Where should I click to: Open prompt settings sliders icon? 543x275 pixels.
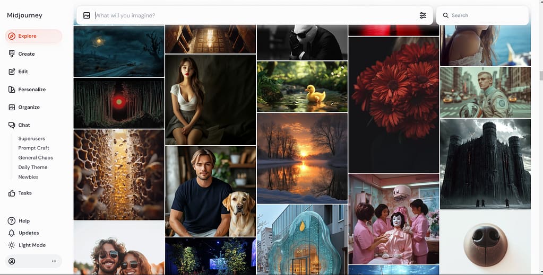pyautogui.click(x=423, y=15)
